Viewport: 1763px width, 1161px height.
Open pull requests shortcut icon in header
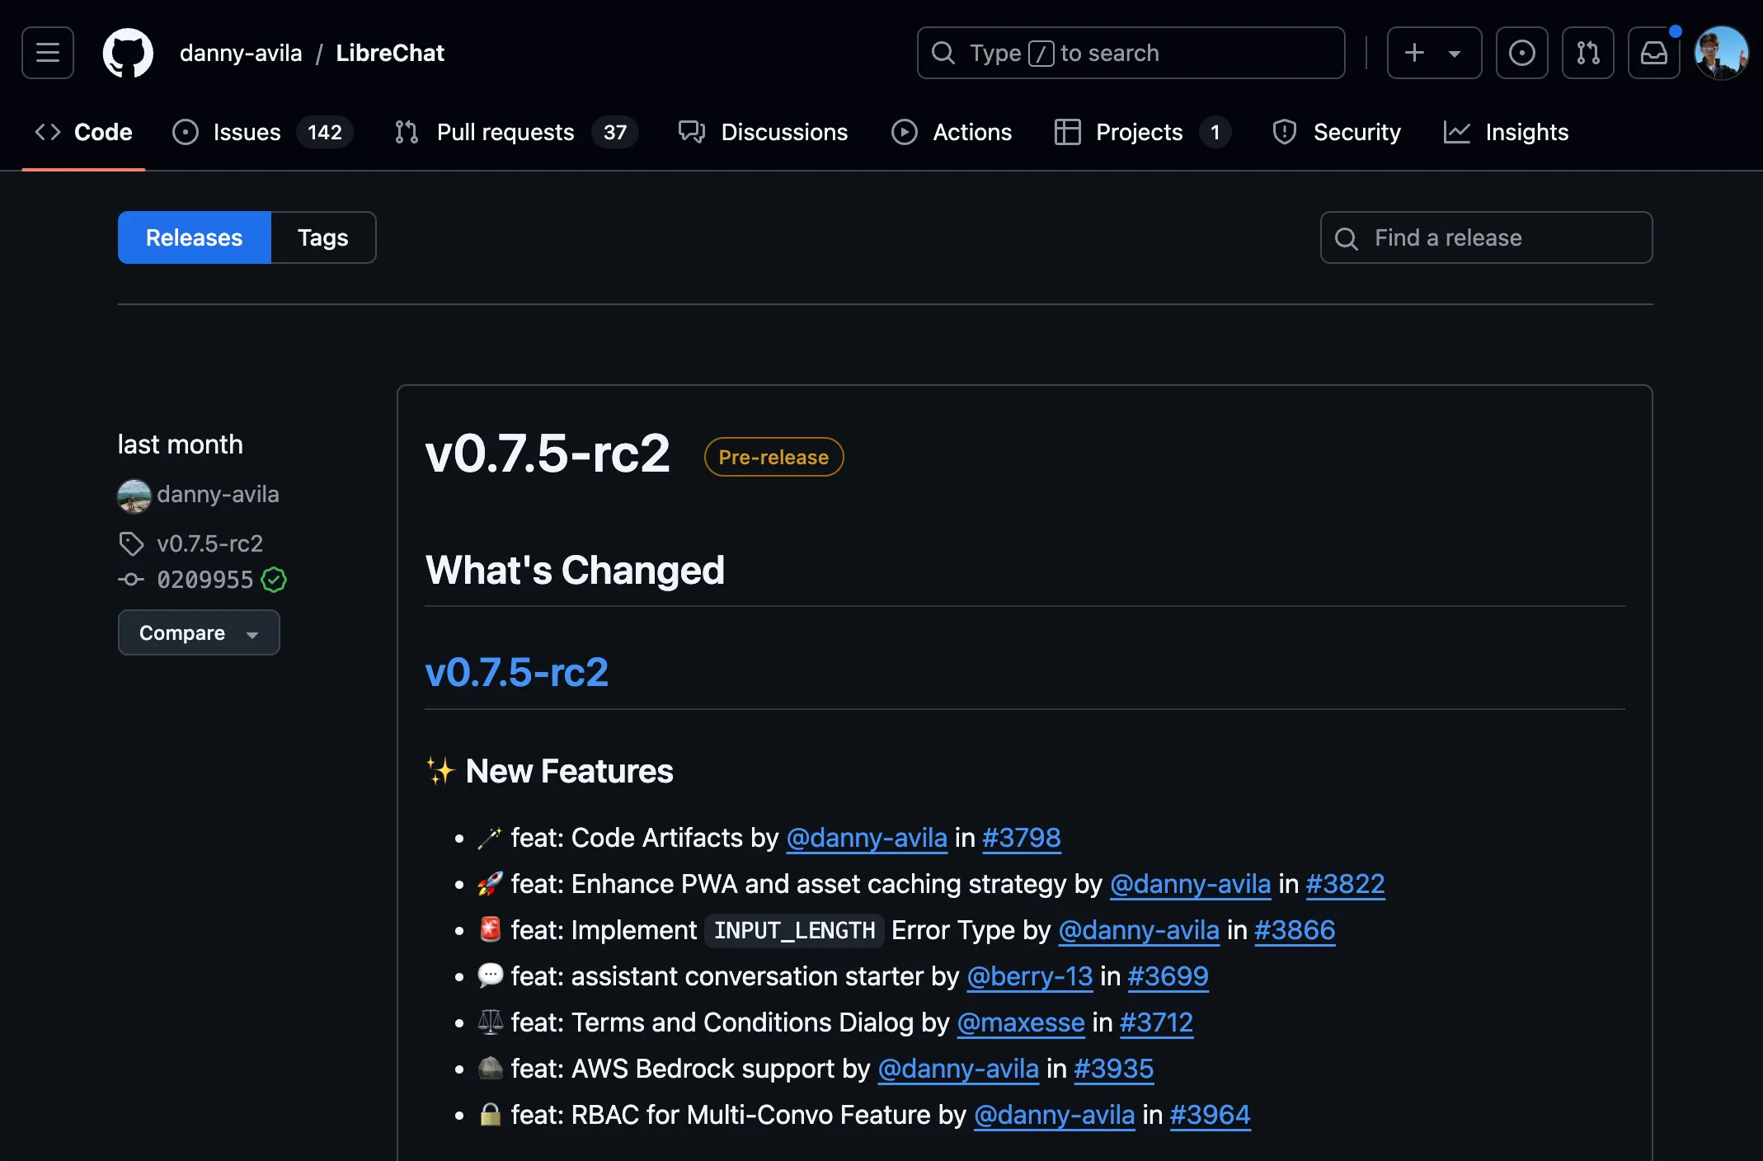1587,53
